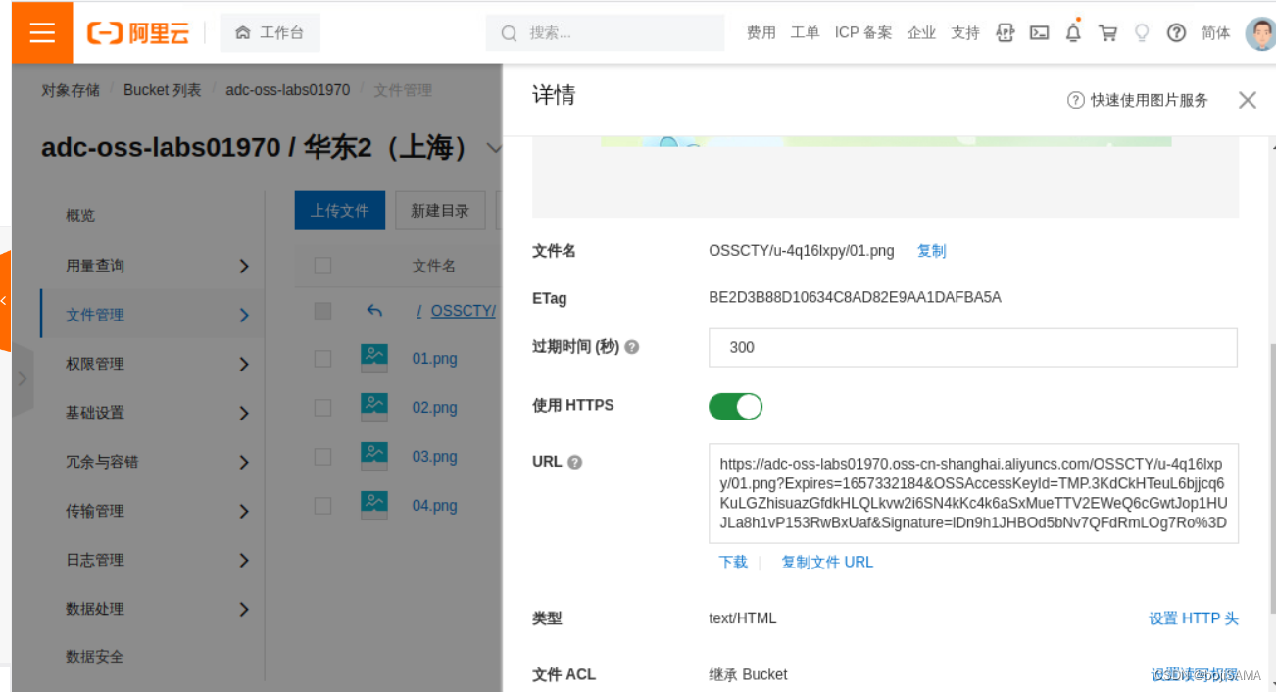Click the 下载 link in details panel
This screenshot has height=692, width=1276.
pos(733,562)
